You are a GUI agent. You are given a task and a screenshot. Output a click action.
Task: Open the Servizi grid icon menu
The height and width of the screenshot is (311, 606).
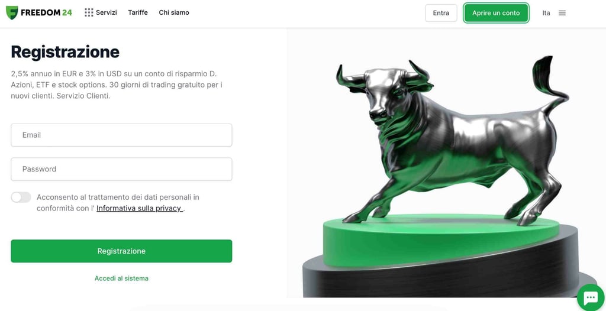[89, 13]
